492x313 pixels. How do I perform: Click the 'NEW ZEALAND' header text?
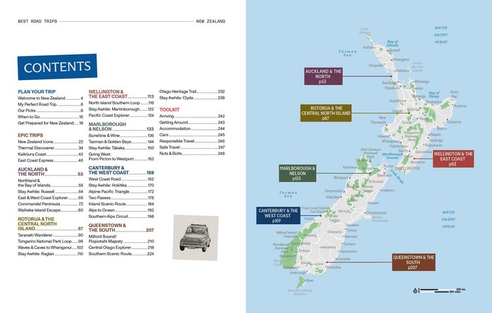(x=211, y=22)
